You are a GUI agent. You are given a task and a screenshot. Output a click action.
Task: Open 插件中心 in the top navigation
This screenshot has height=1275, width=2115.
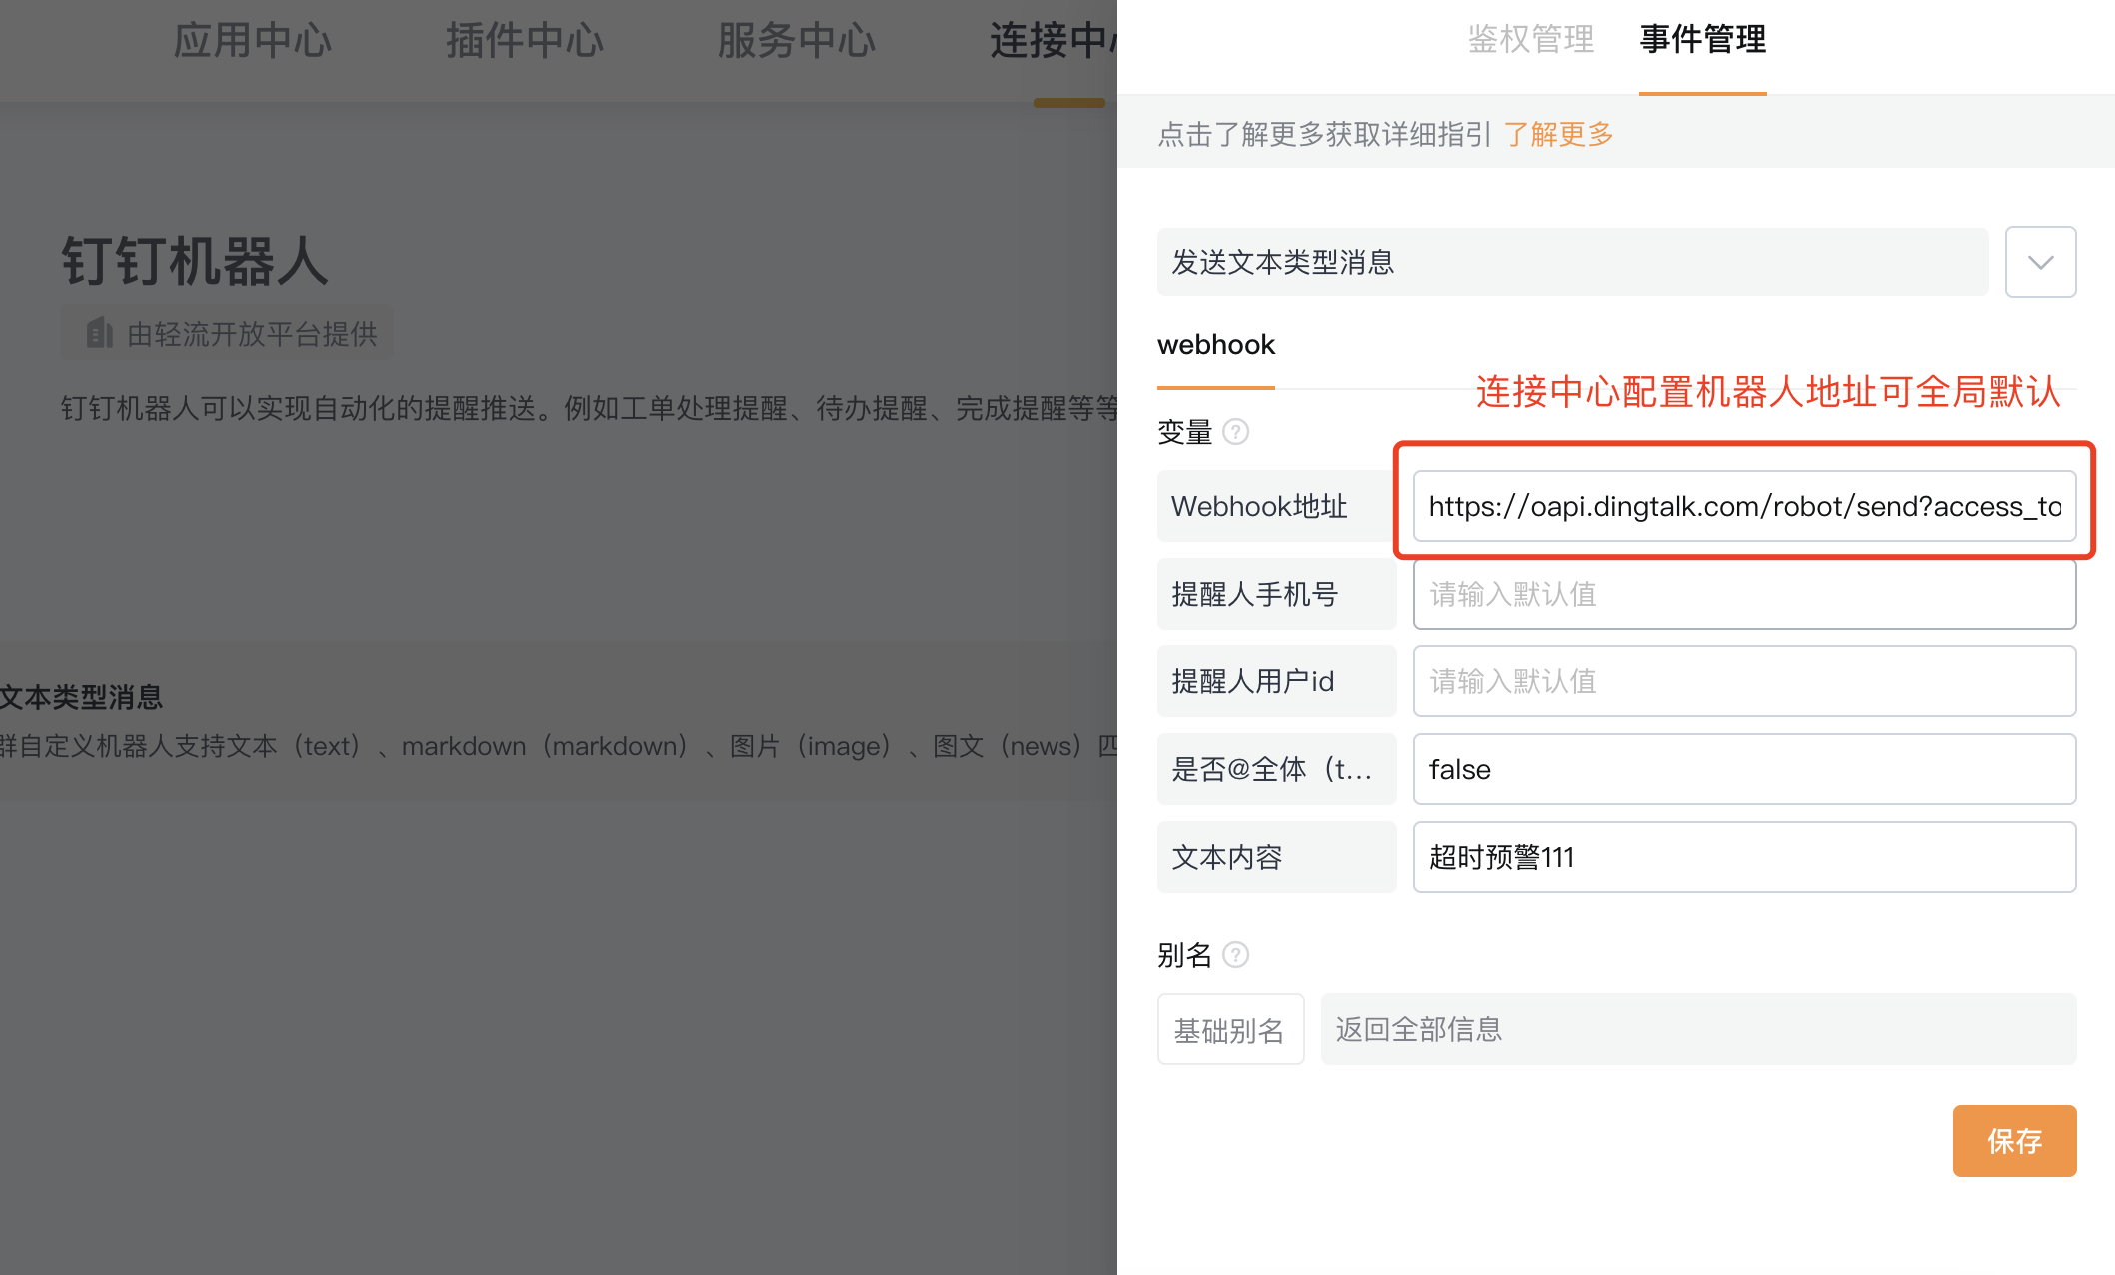coord(525,41)
